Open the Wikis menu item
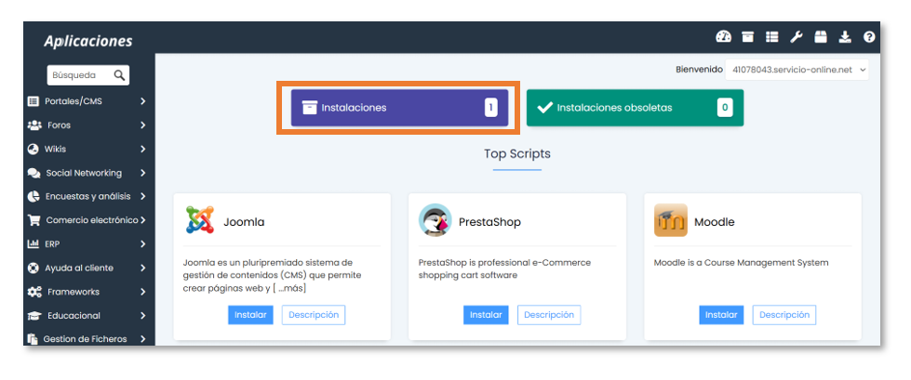Image resolution: width=911 pixels, height=380 pixels. pyautogui.click(x=87, y=149)
